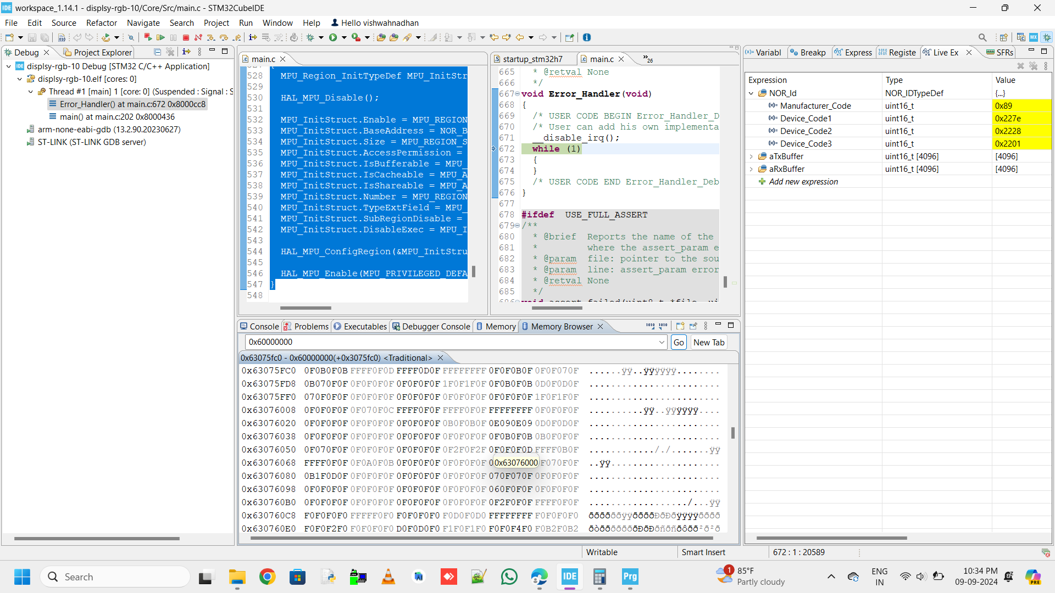This screenshot has width=1055, height=593.
Task: Click Add new expression
Action: (x=804, y=181)
